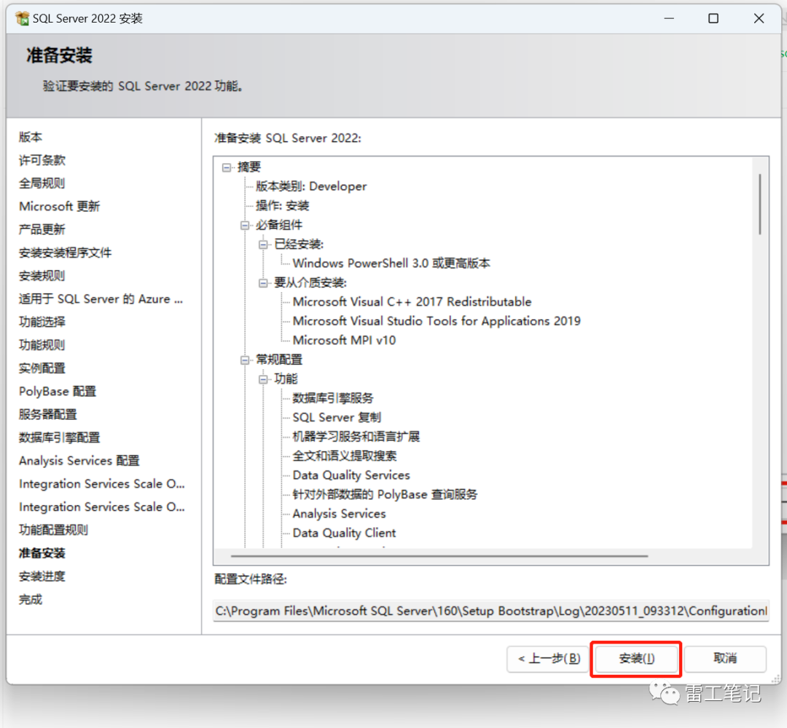Select 实例配置 step in sidebar

pos(42,368)
